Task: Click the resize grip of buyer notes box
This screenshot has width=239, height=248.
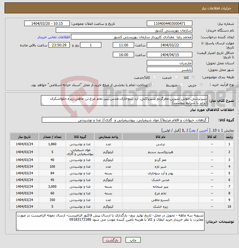Action: 18,229
